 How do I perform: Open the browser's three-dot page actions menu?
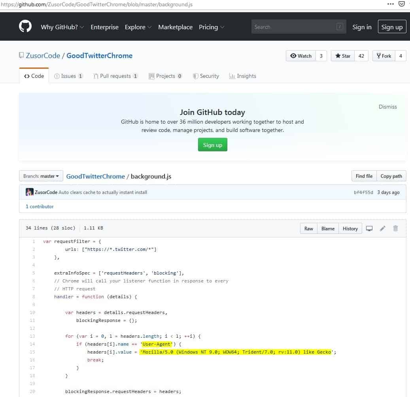[391, 4]
